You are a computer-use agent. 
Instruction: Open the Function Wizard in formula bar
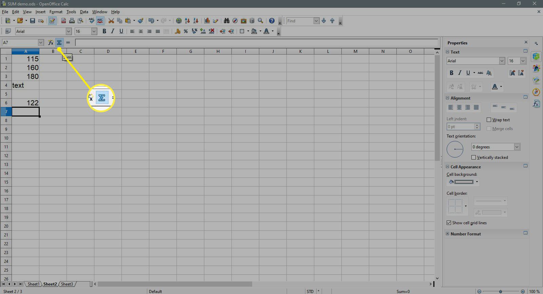(x=51, y=42)
